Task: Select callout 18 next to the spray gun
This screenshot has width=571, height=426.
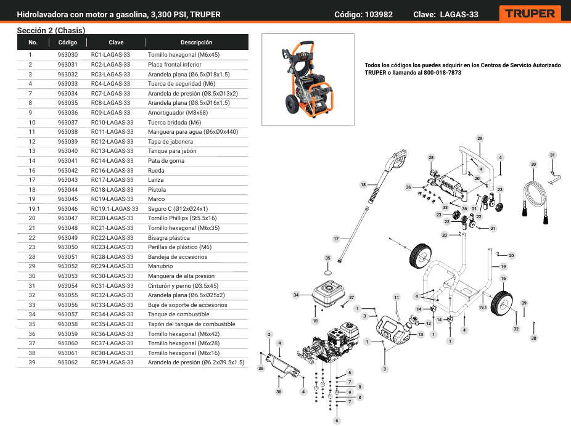Action: click(x=363, y=184)
